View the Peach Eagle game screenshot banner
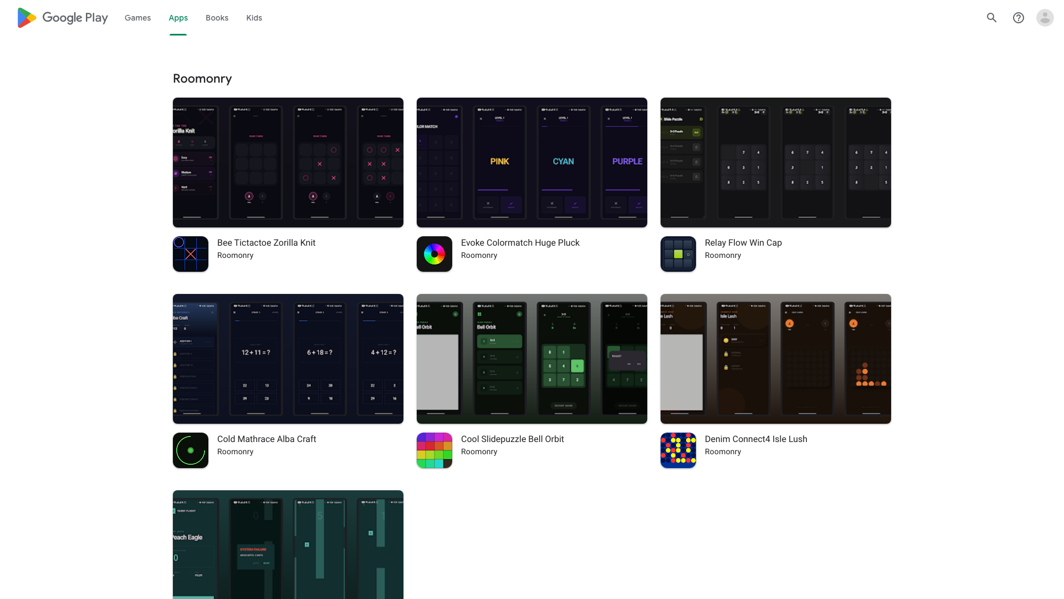 [288, 545]
